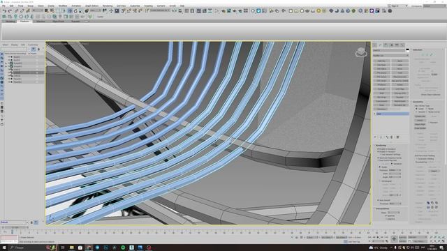Open the Modifiers menu
Image resolution: width=447 pixels, height=251 pixels.
[62, 6]
